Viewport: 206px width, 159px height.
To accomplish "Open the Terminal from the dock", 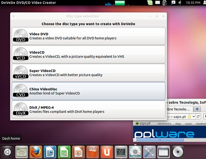I will [x=121, y=152].
